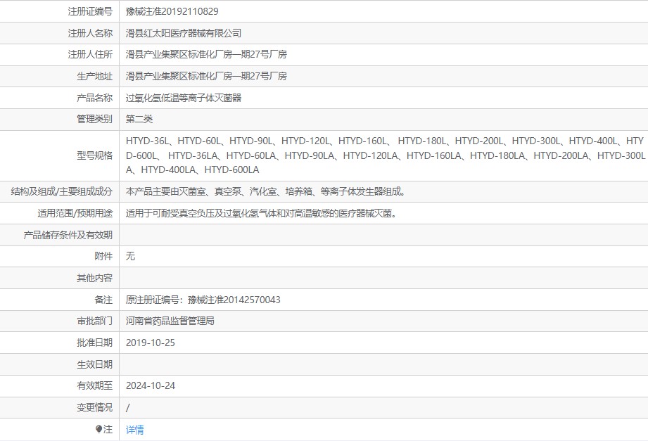Select registration number 豫械注准20192110829
Screen dimensions: 648x441
172,11
